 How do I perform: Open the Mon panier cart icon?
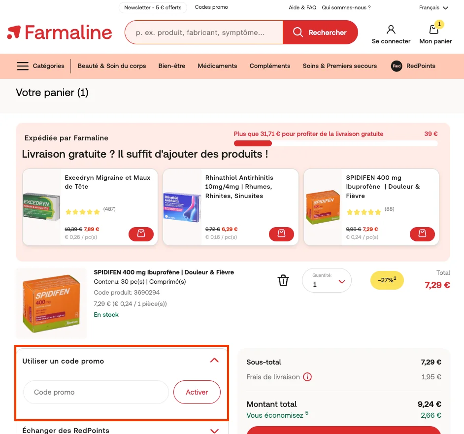434,29
